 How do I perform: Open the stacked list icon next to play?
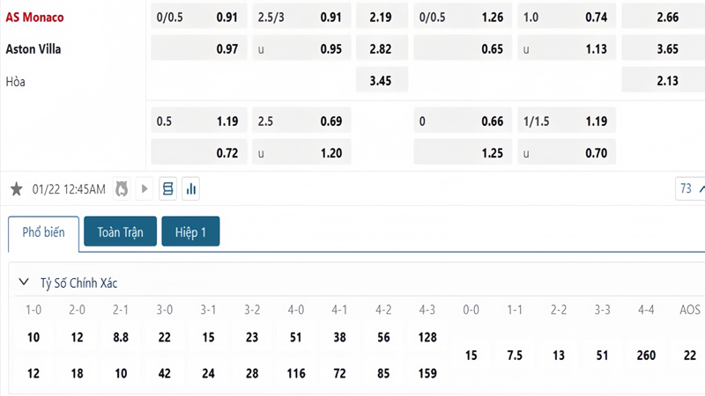pos(167,189)
